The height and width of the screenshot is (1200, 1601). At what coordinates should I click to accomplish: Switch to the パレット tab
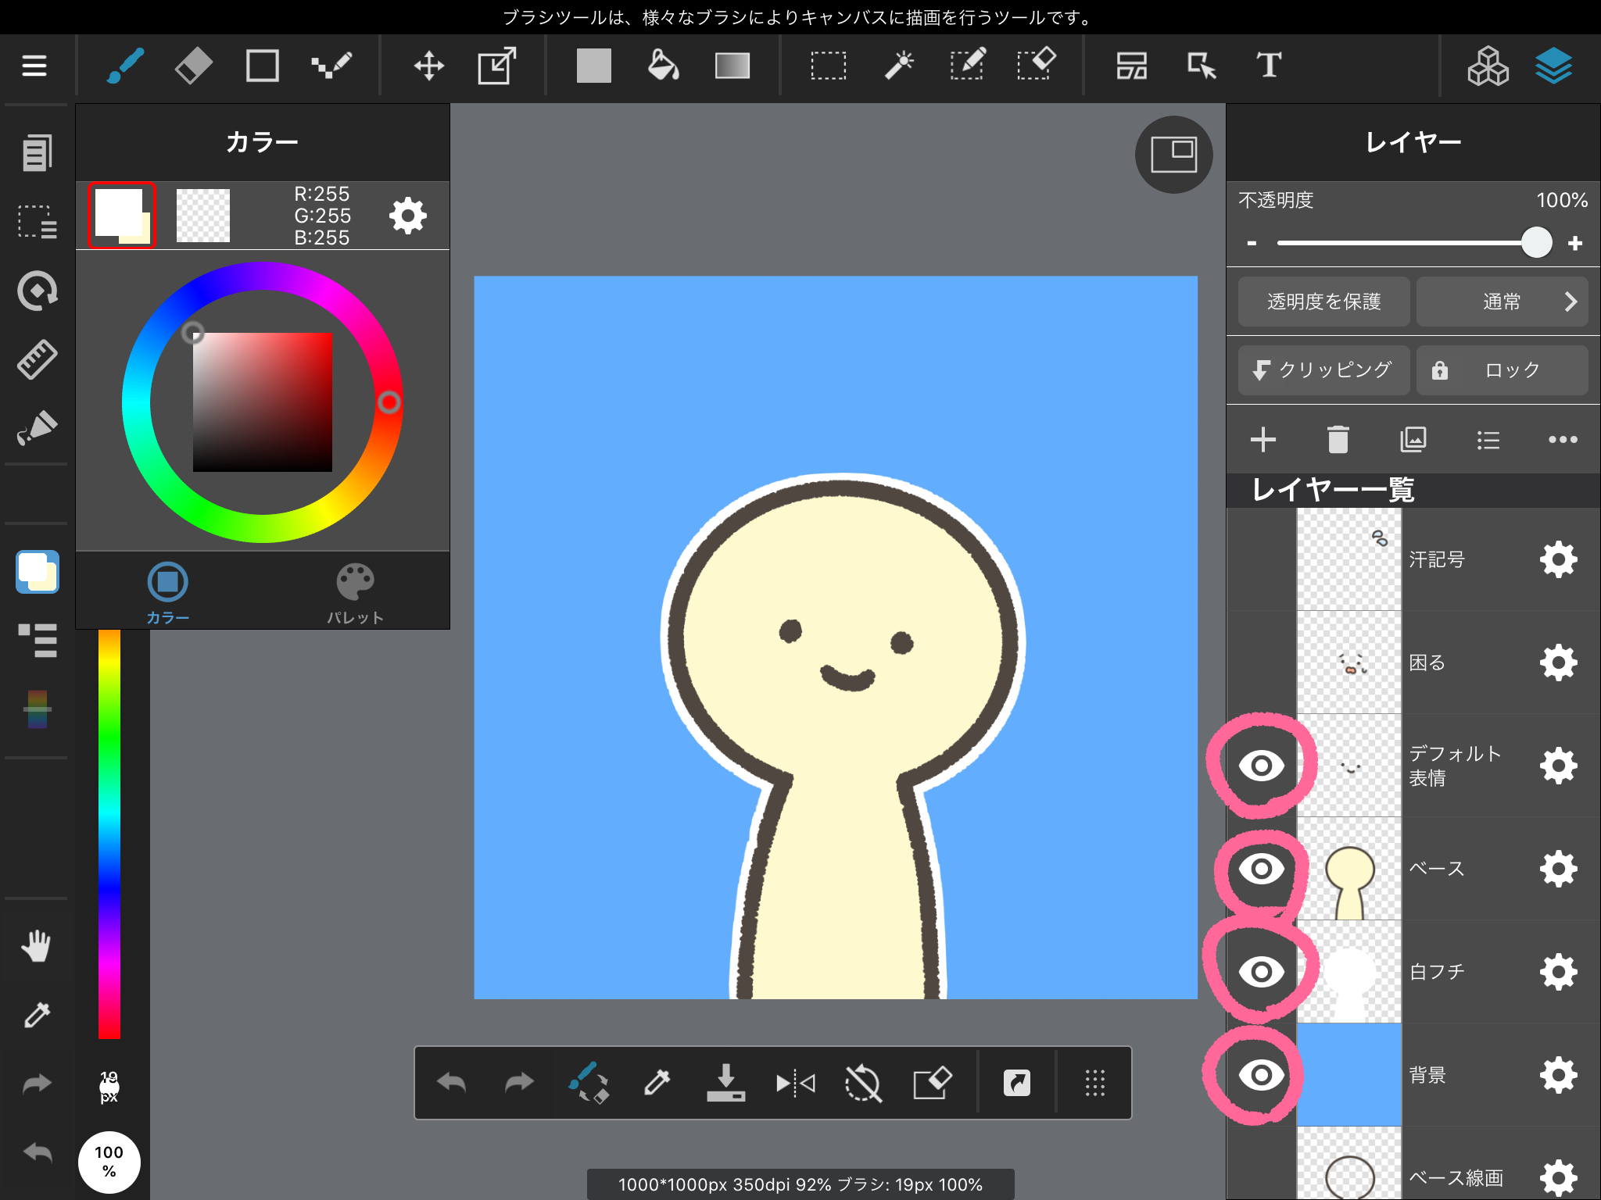click(x=355, y=592)
